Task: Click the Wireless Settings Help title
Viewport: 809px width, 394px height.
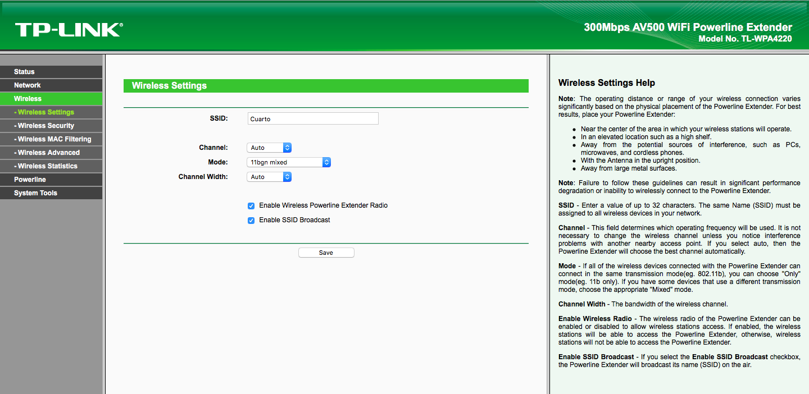Action: (607, 83)
